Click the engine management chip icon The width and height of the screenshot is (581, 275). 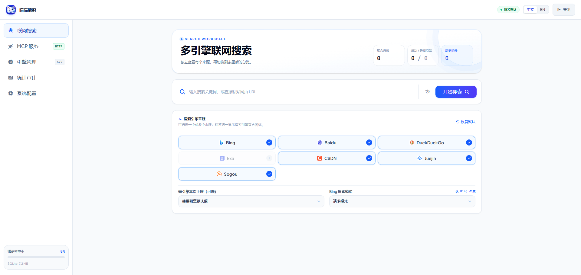(11, 62)
